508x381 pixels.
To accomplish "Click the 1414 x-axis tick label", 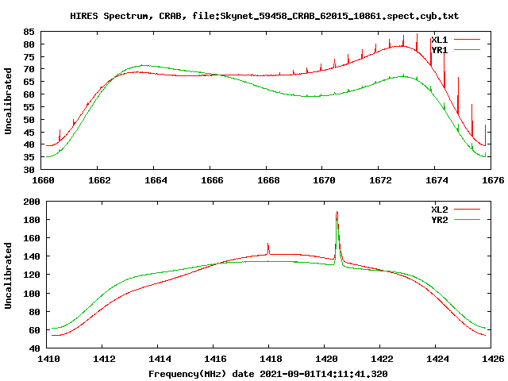I will [x=160, y=359].
